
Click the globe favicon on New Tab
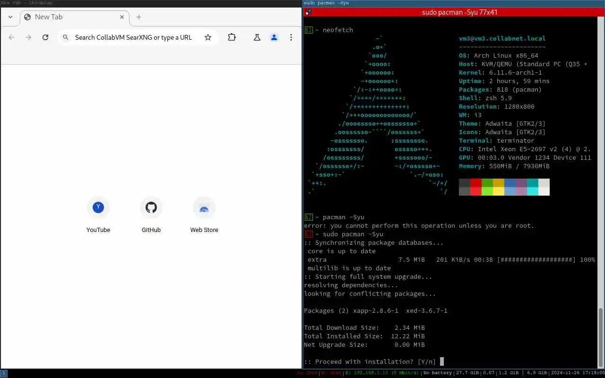(x=27, y=17)
